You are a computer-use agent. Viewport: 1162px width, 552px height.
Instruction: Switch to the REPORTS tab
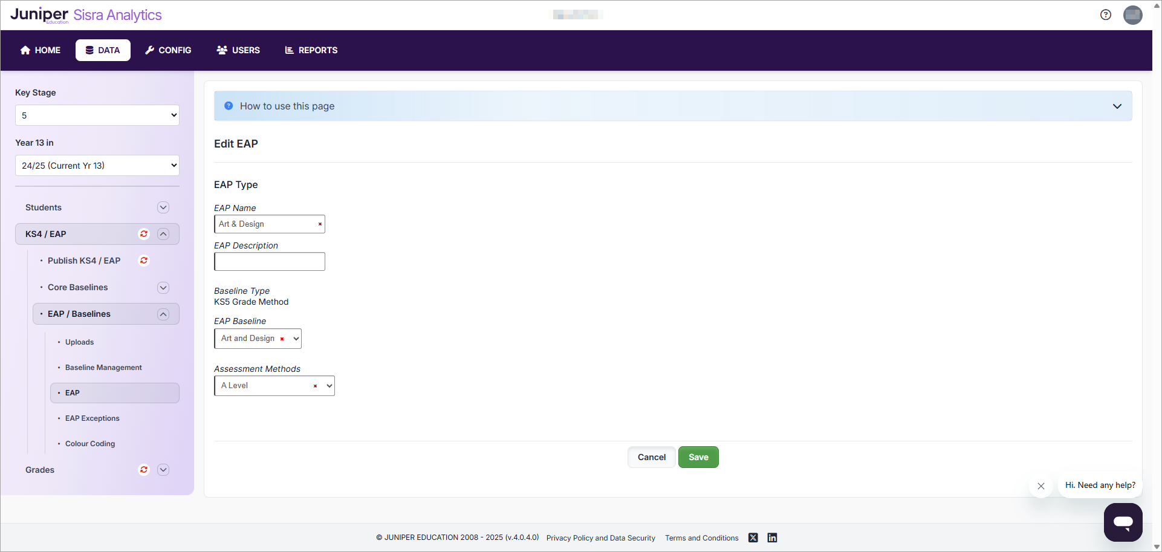point(311,50)
